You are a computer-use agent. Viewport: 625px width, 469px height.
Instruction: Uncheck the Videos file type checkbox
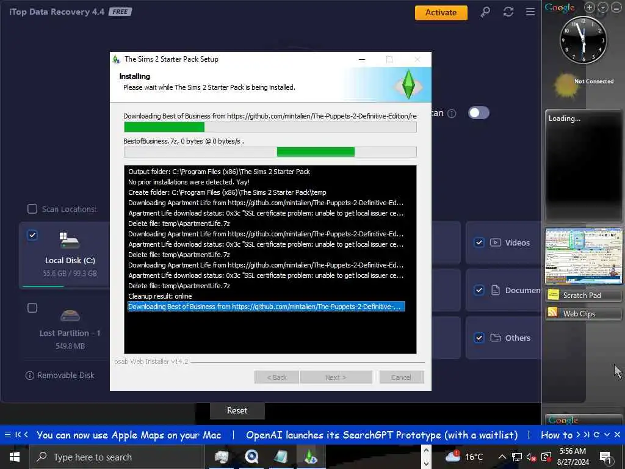(479, 242)
